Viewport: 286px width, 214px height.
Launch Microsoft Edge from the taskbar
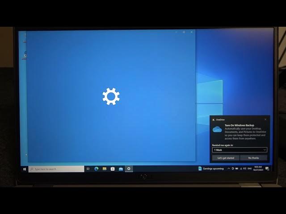tap(96, 169)
